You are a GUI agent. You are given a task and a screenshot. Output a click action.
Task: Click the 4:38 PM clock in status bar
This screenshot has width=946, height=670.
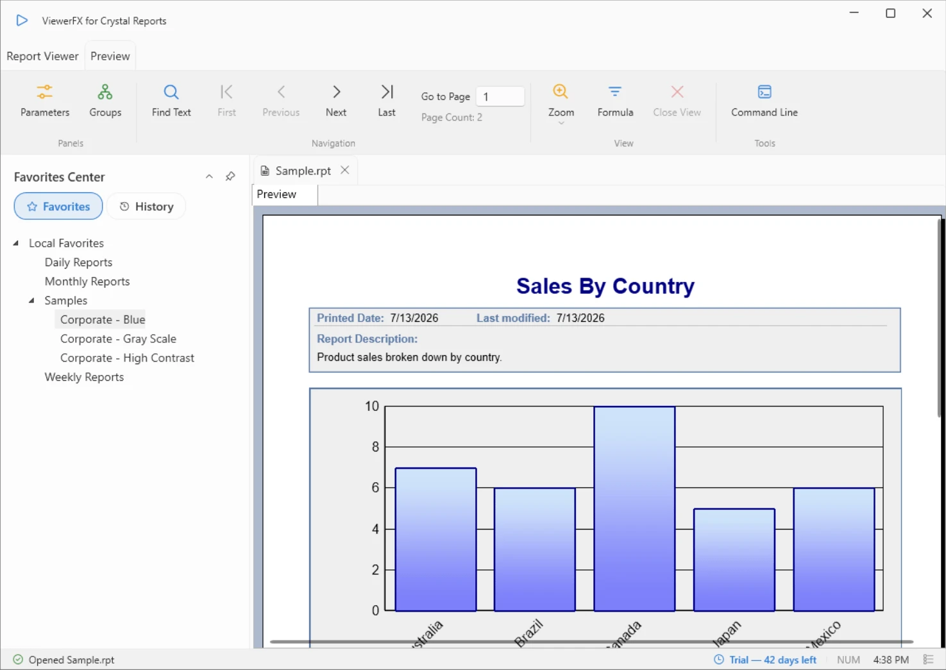pos(891,660)
